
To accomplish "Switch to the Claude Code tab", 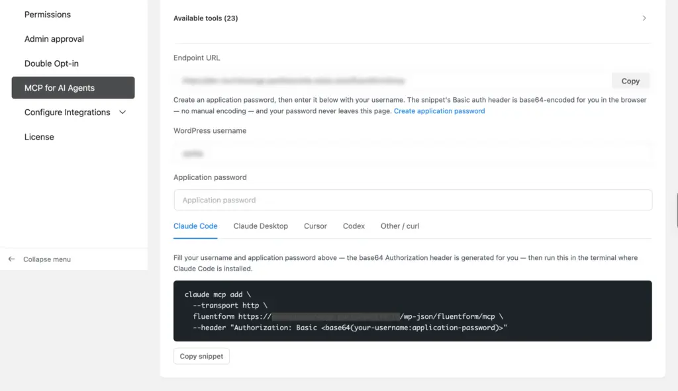I will [195, 226].
